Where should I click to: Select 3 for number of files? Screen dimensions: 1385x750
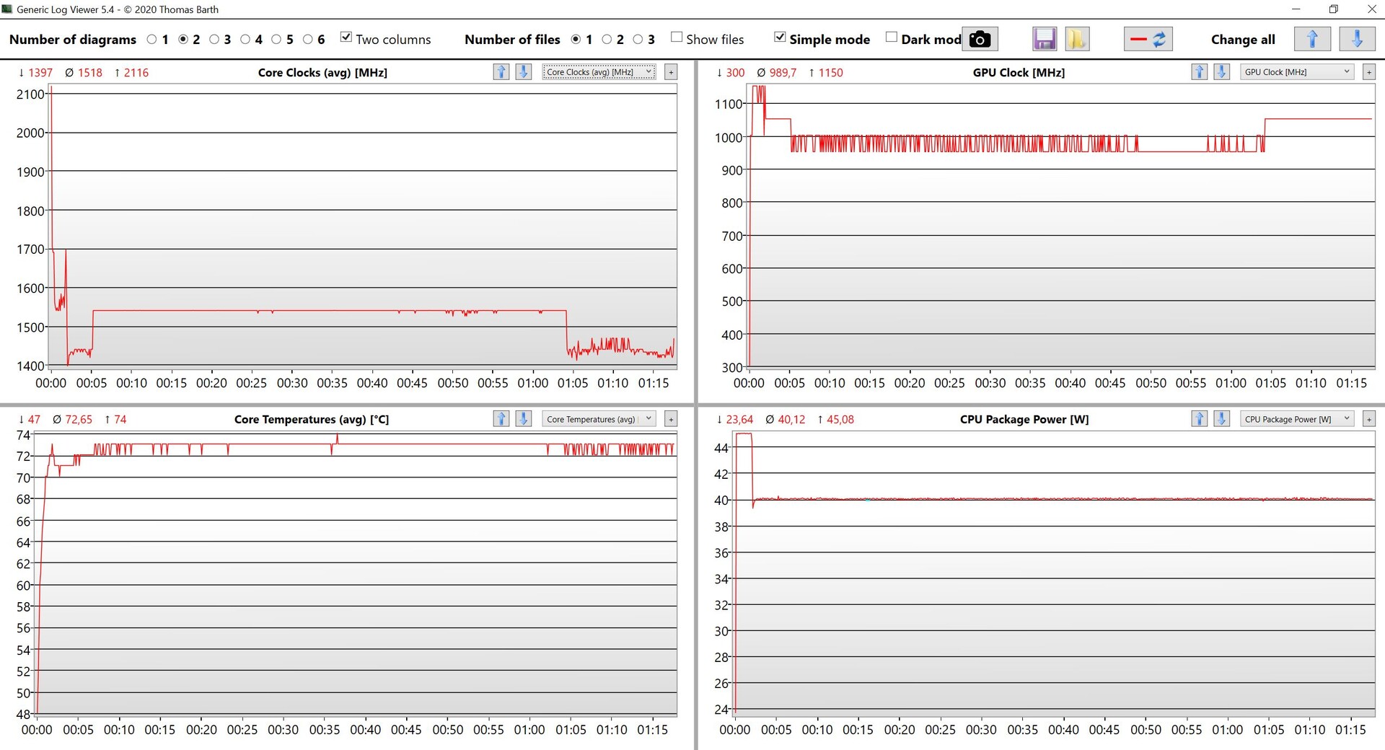point(638,40)
